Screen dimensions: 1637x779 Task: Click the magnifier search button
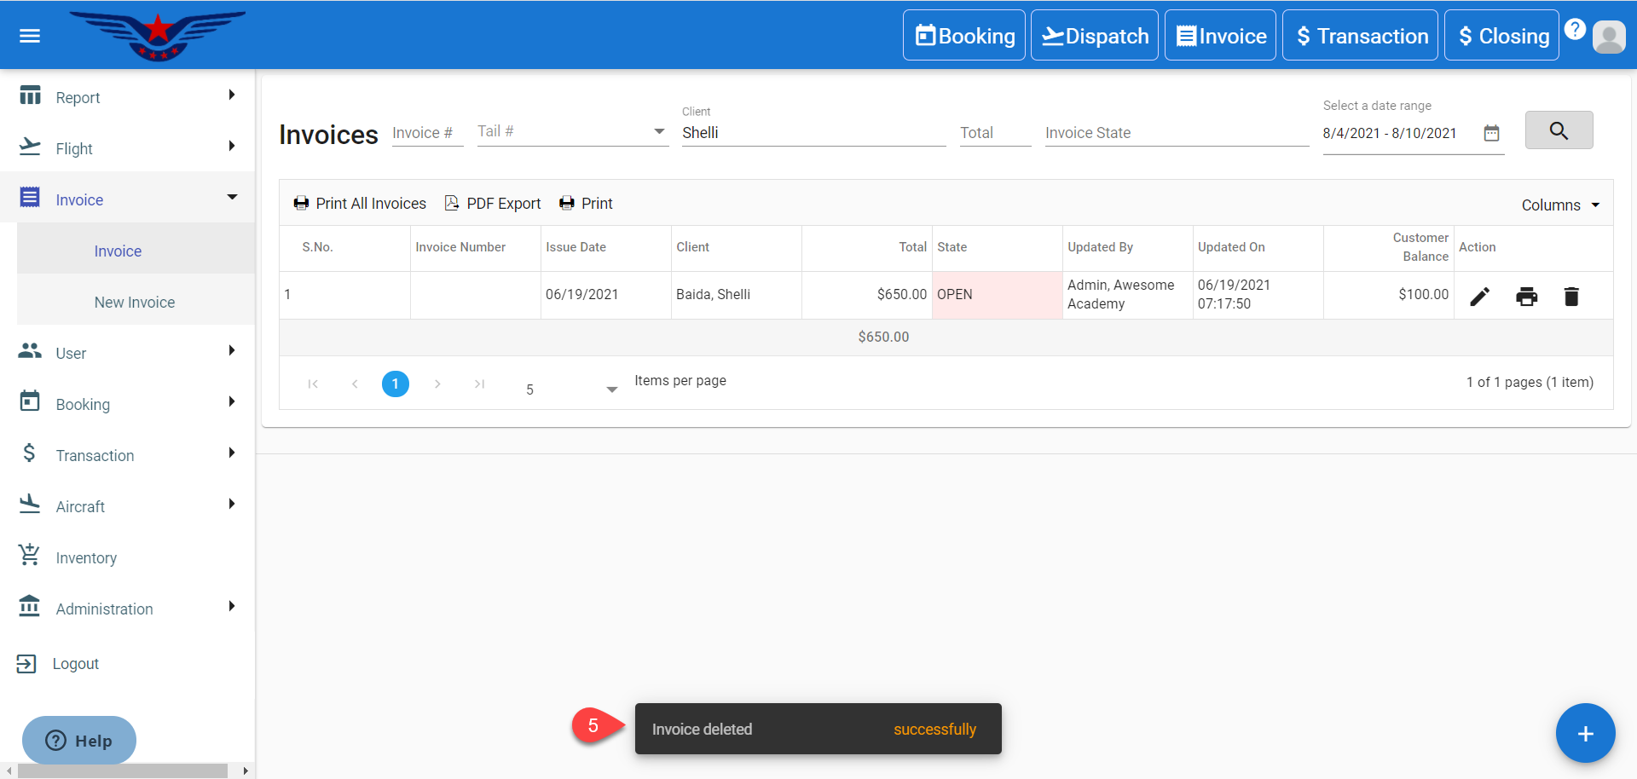click(x=1559, y=130)
